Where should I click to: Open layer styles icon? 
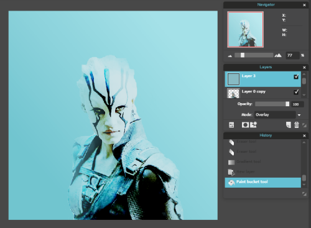coord(254,125)
